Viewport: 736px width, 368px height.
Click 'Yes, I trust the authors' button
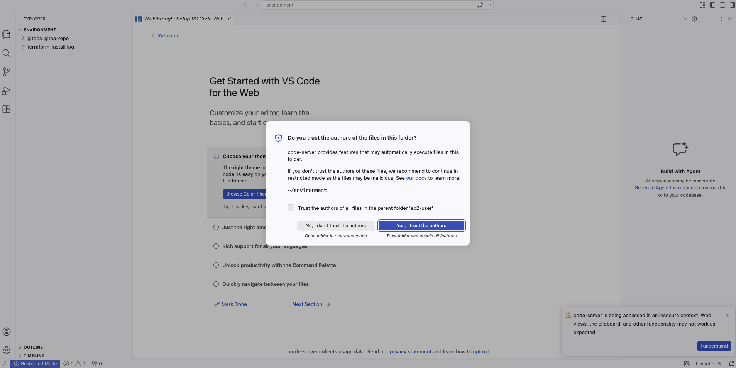[421, 226]
